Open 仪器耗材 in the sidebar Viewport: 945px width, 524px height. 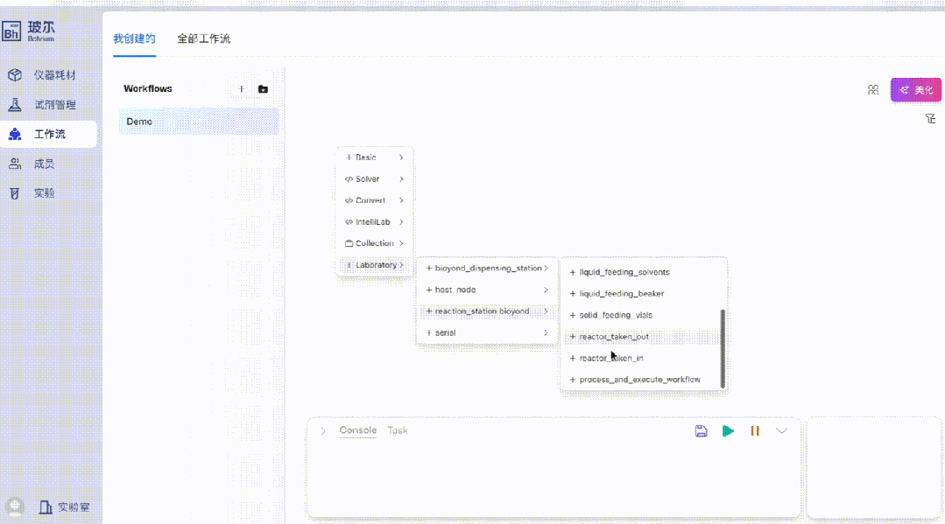[54, 75]
